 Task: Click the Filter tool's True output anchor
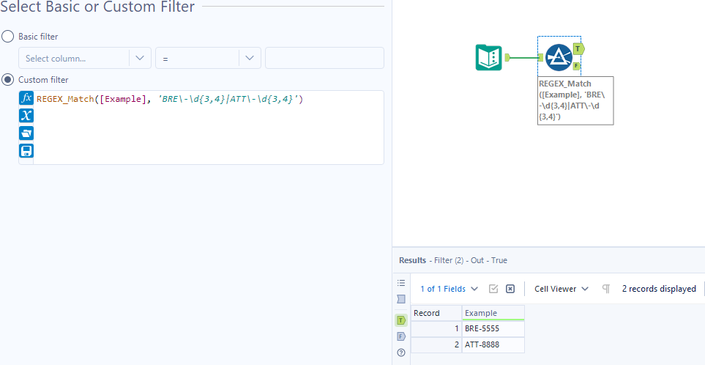tap(578, 48)
